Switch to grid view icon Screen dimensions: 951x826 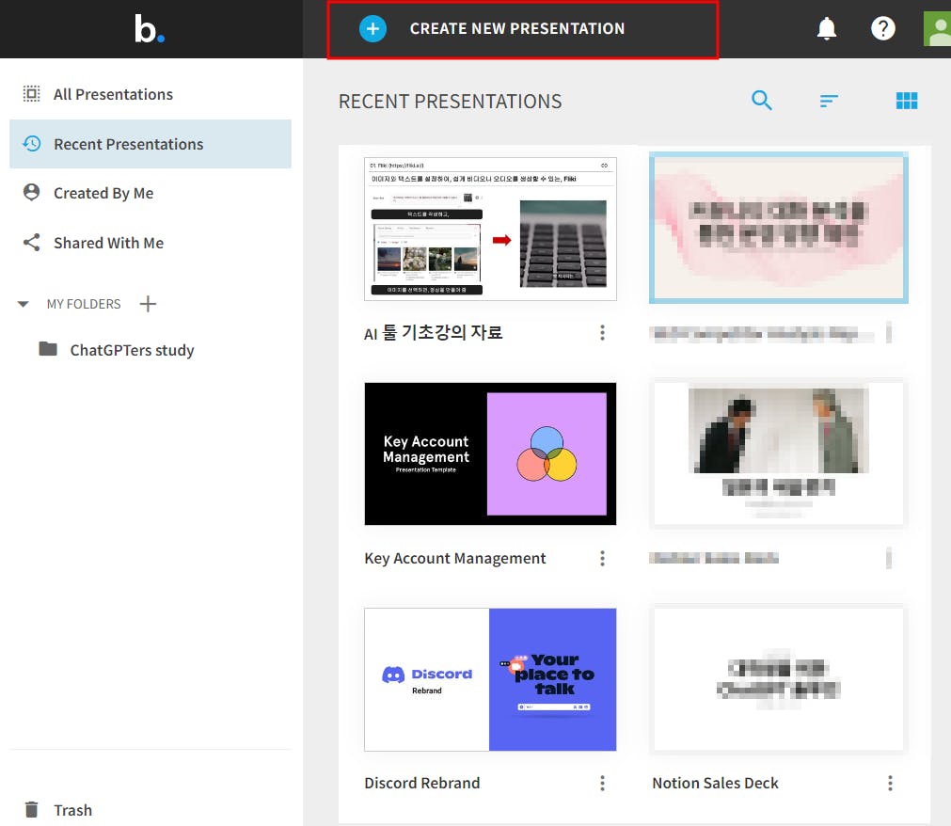coord(907,101)
